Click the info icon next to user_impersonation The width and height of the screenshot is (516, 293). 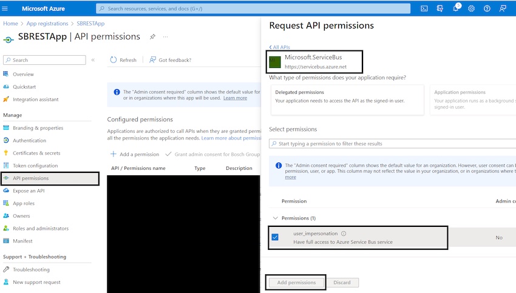click(x=344, y=234)
